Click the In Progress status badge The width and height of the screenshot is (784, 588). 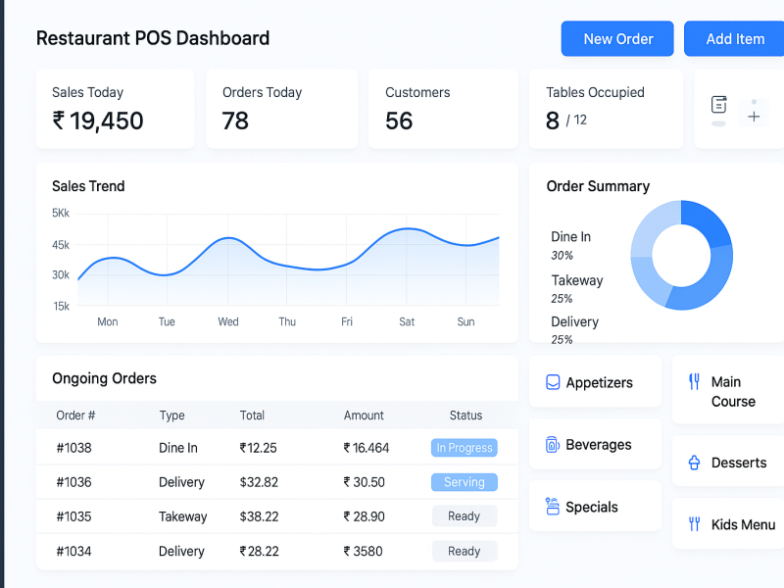(465, 448)
